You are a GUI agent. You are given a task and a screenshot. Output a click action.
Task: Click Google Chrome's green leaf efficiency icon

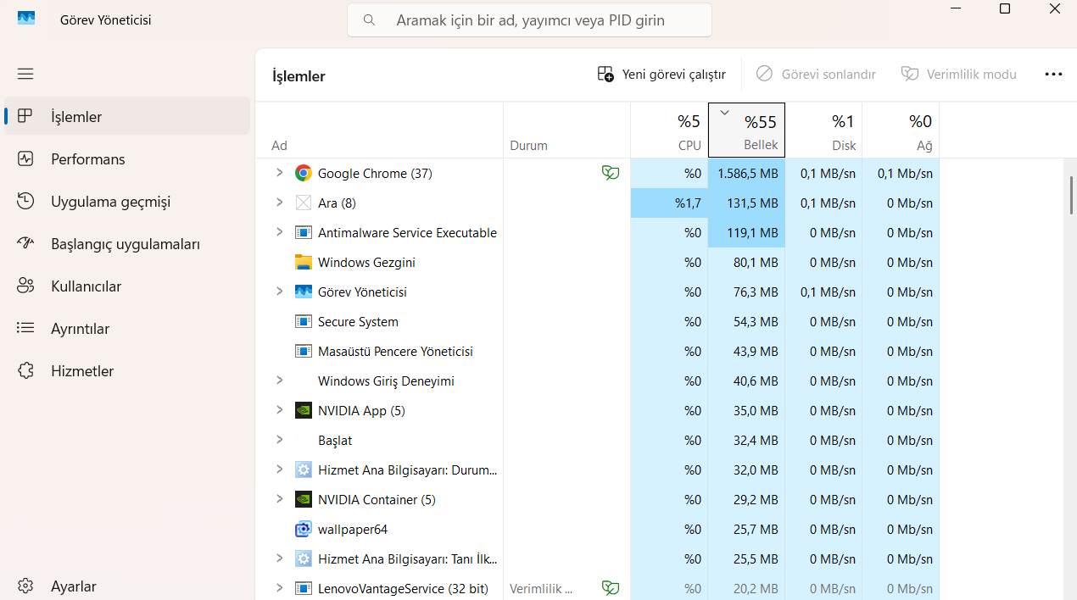(x=611, y=173)
